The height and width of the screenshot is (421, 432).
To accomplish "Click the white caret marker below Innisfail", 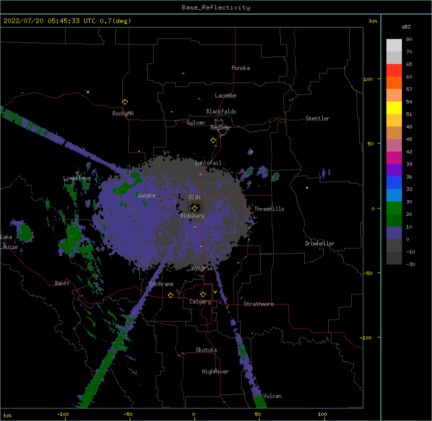I will click(x=200, y=174).
